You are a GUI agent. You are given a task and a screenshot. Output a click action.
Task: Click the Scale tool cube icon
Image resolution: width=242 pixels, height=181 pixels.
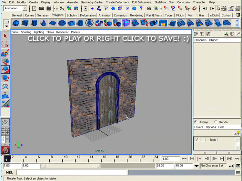[5, 78]
